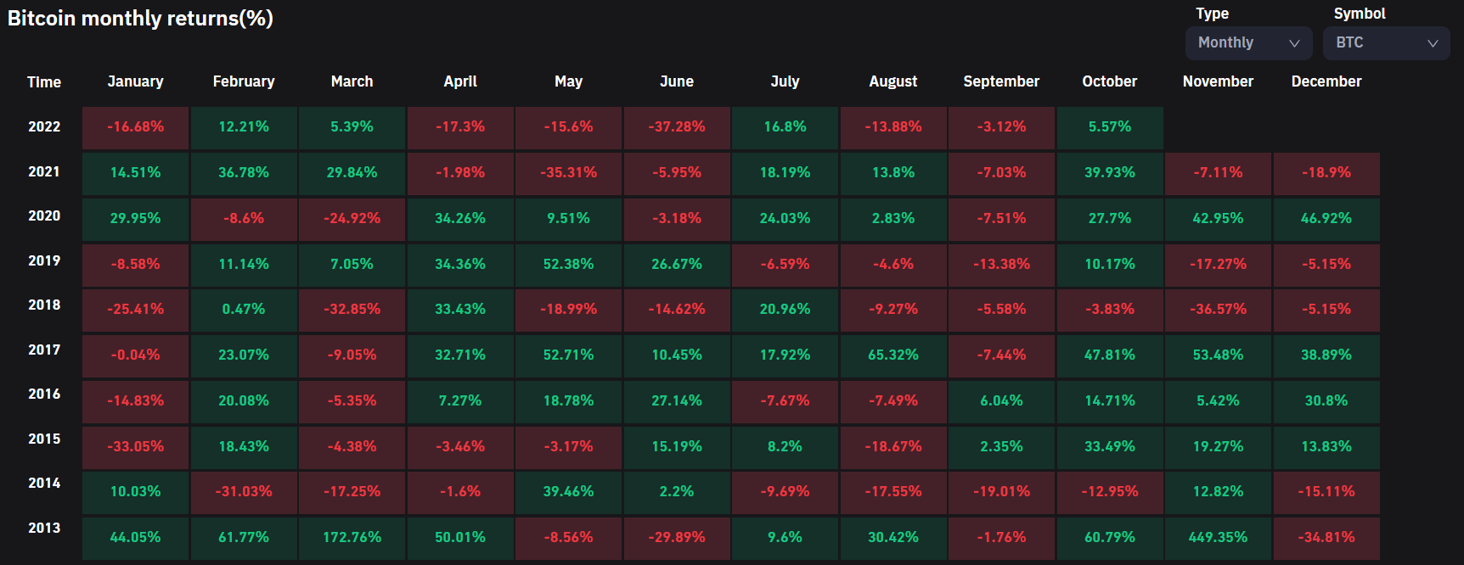This screenshot has height=565, width=1464.
Task: Click the chevron arrow in BTC selector
Action: 1433,43
